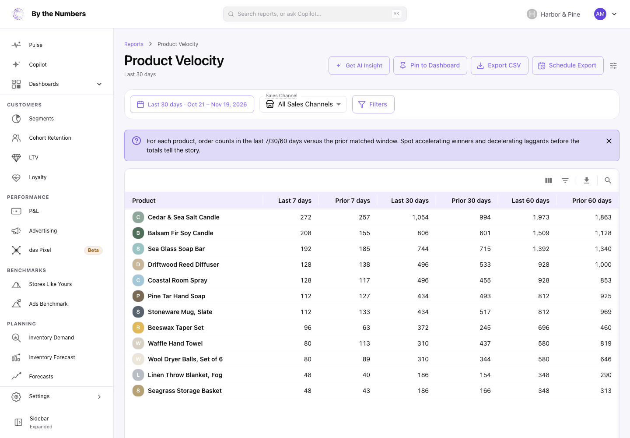Click Export CSV button
This screenshot has width=630, height=438.
point(500,66)
